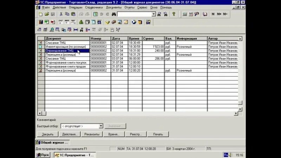Click the Время... button

click(114, 134)
